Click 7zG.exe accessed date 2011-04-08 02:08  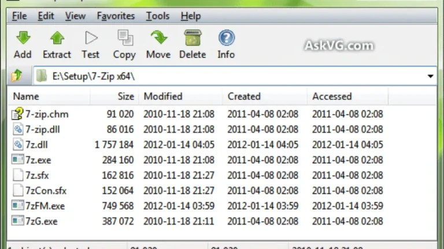tap(347, 221)
